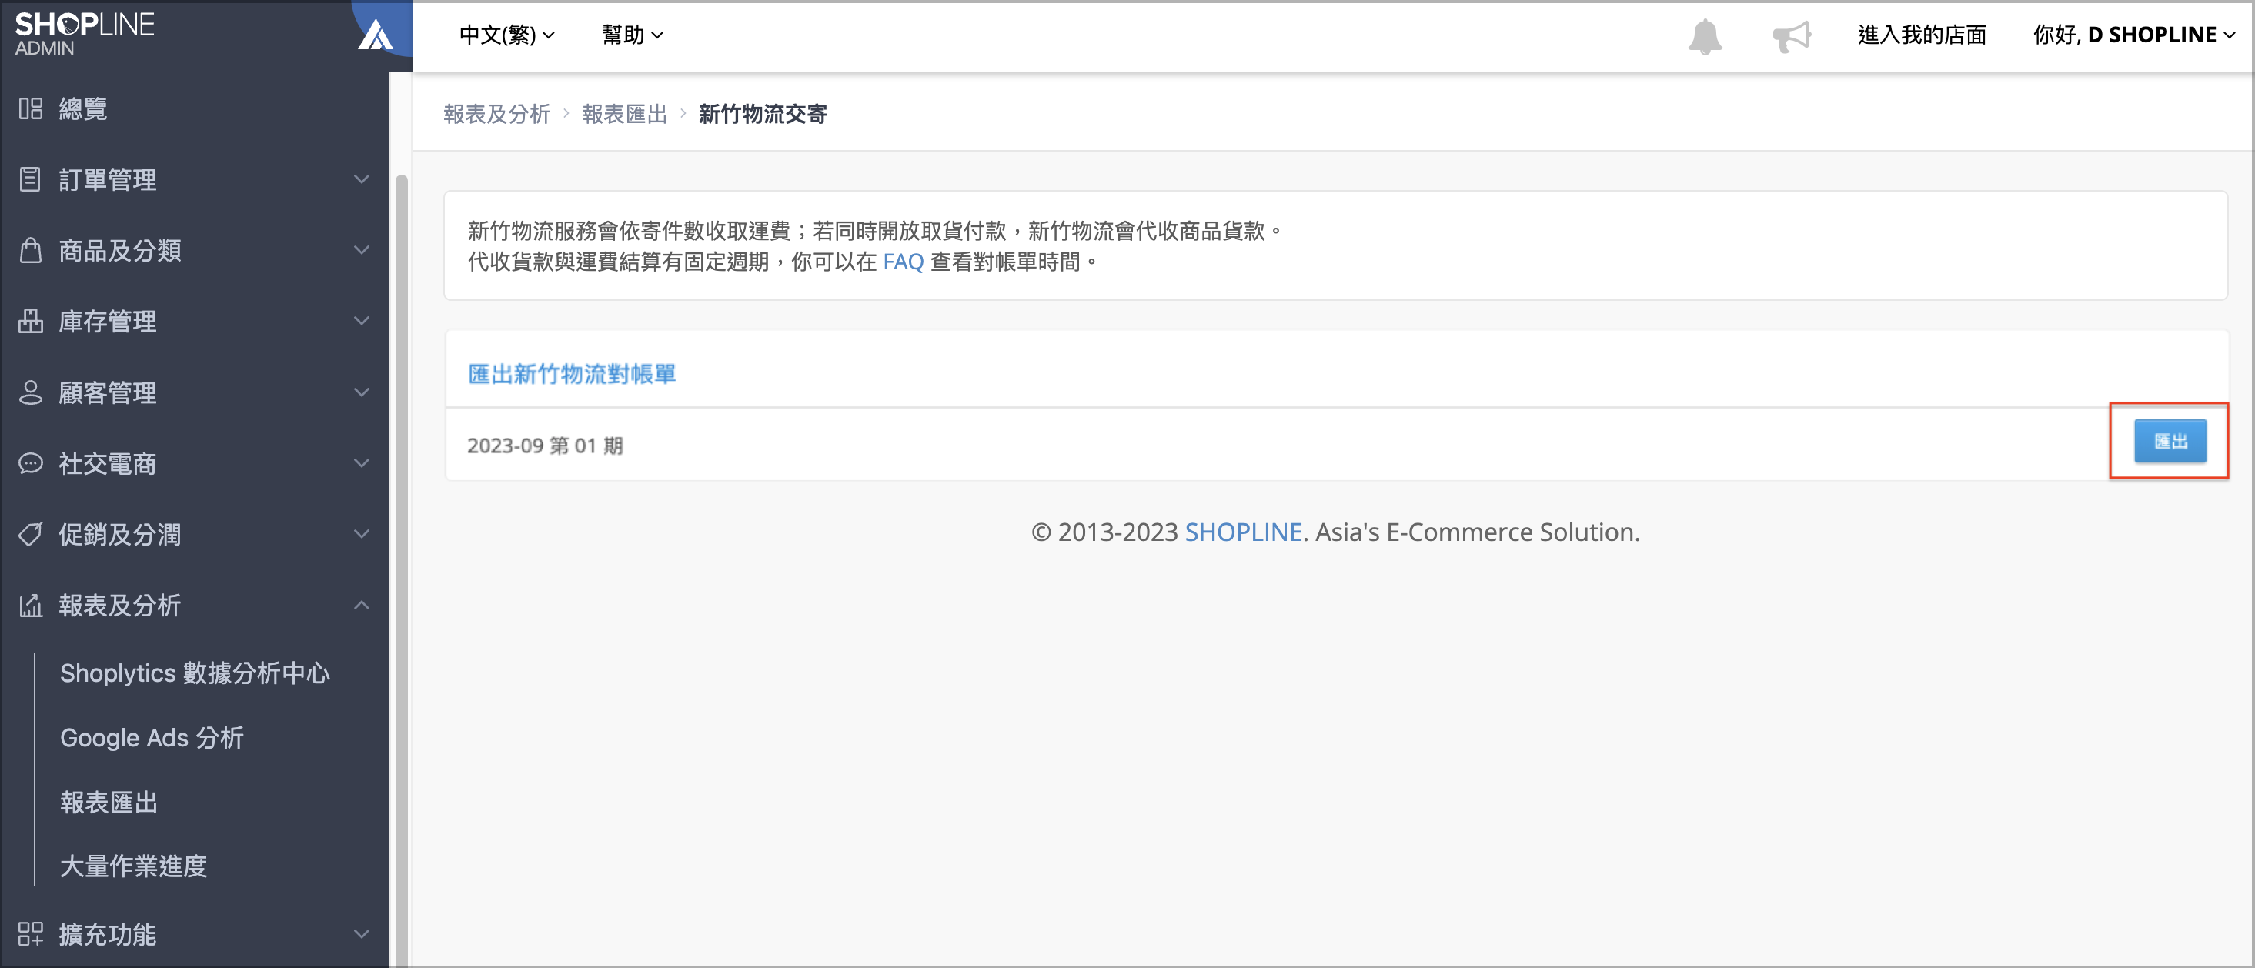Expand the 庫存管理 chevron
Screen dimensions: 2255x968
(x=362, y=321)
